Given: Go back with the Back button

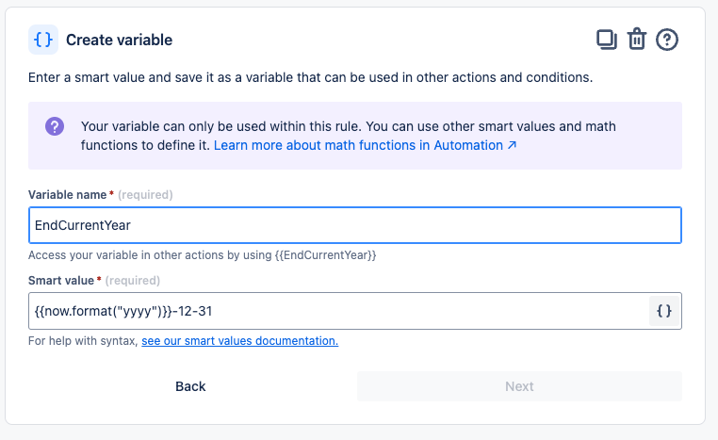Looking at the screenshot, I should 190,386.
